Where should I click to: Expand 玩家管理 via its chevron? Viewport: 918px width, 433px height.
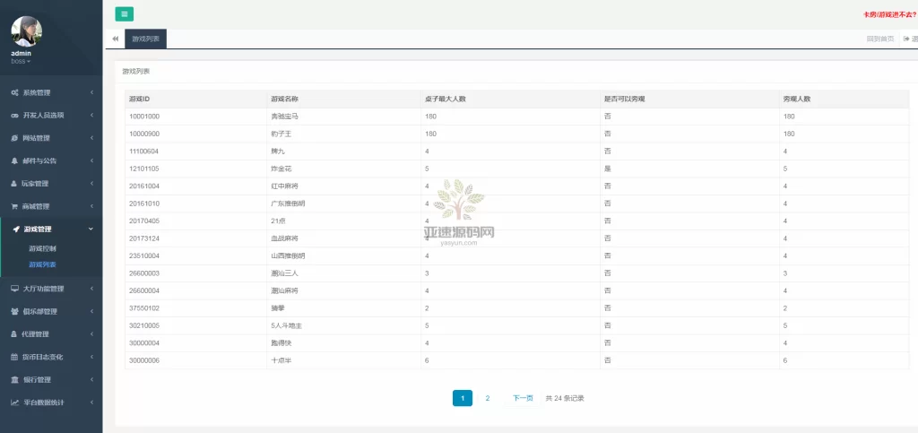[x=92, y=183]
